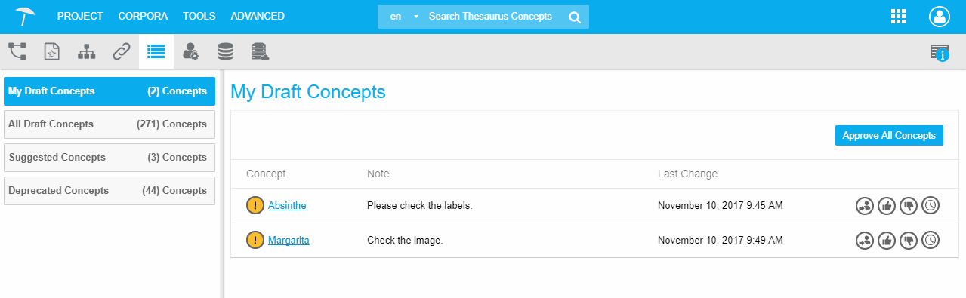Screen dimensions: 966x298
Task: Open the organization chart toolbar icon
Action: point(87,51)
